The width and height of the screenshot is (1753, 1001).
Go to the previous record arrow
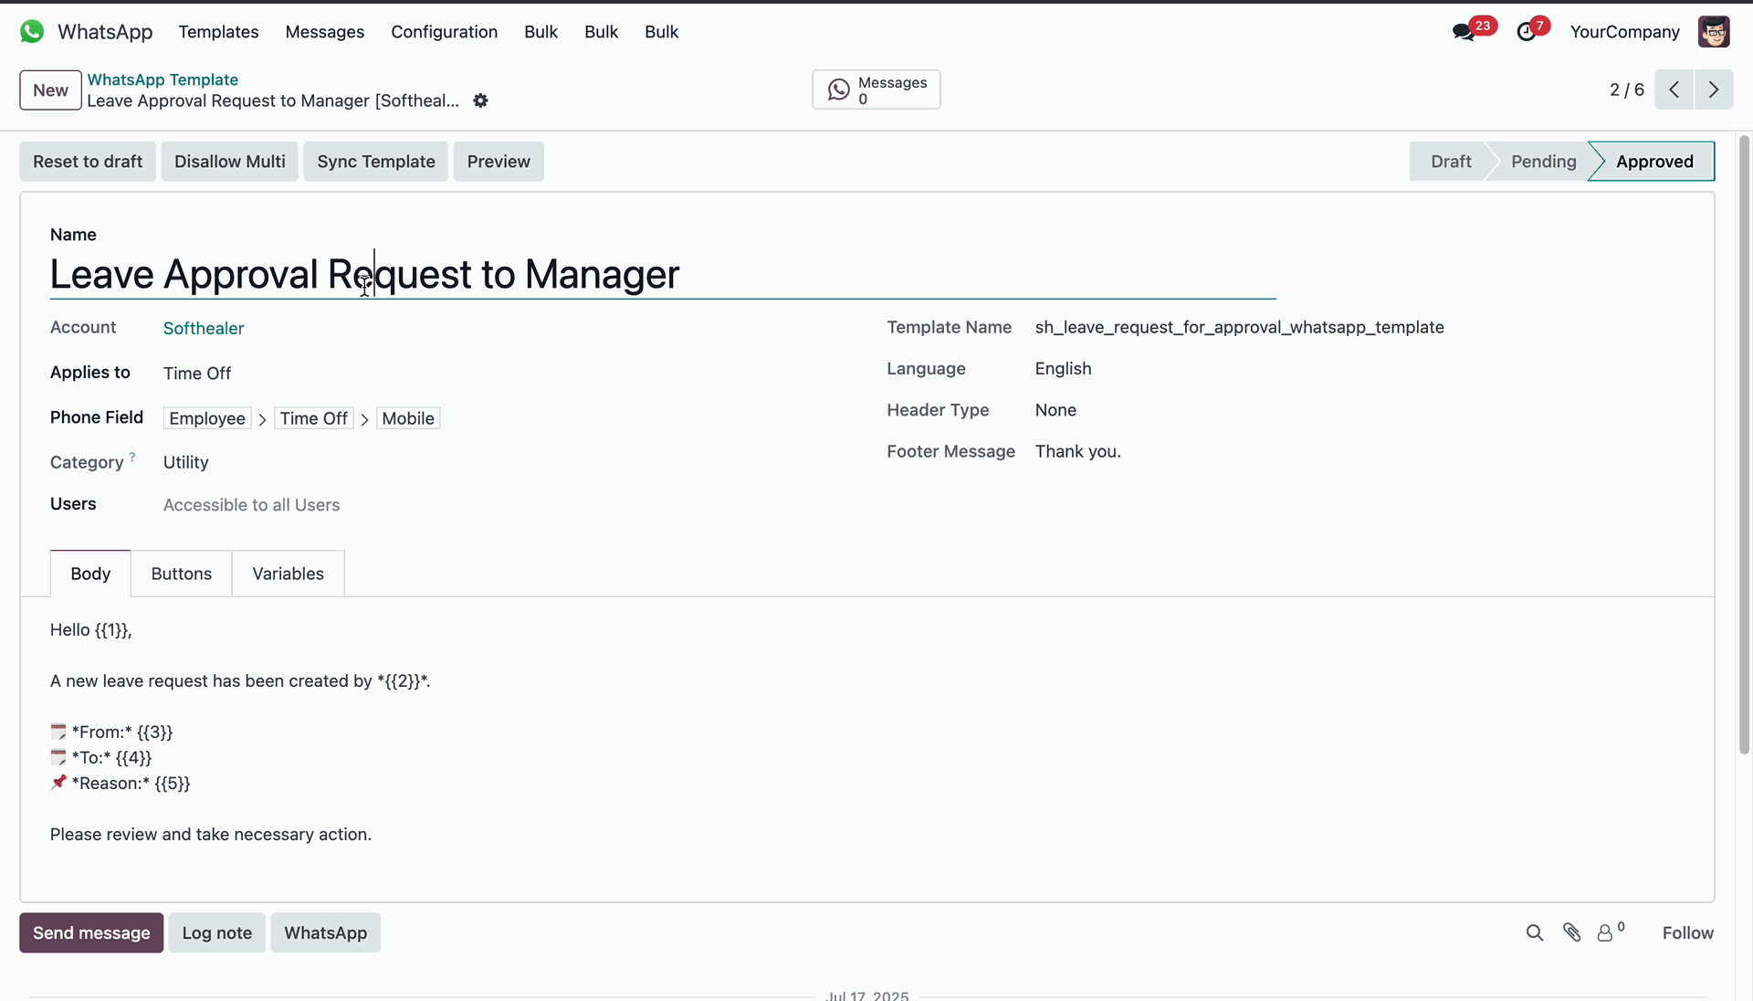(1674, 90)
